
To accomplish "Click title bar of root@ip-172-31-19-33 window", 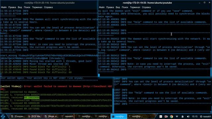I will point(147,3).
